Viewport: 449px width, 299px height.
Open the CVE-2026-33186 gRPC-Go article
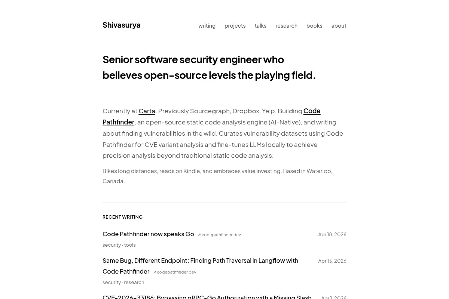tap(207, 297)
